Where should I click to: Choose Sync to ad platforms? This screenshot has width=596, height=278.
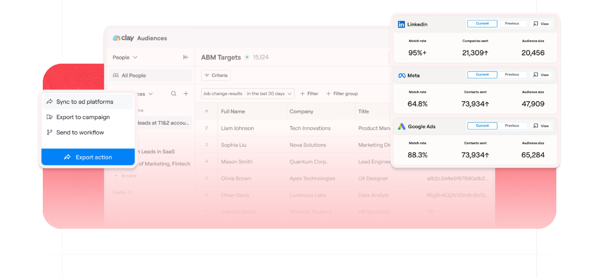tap(88, 102)
